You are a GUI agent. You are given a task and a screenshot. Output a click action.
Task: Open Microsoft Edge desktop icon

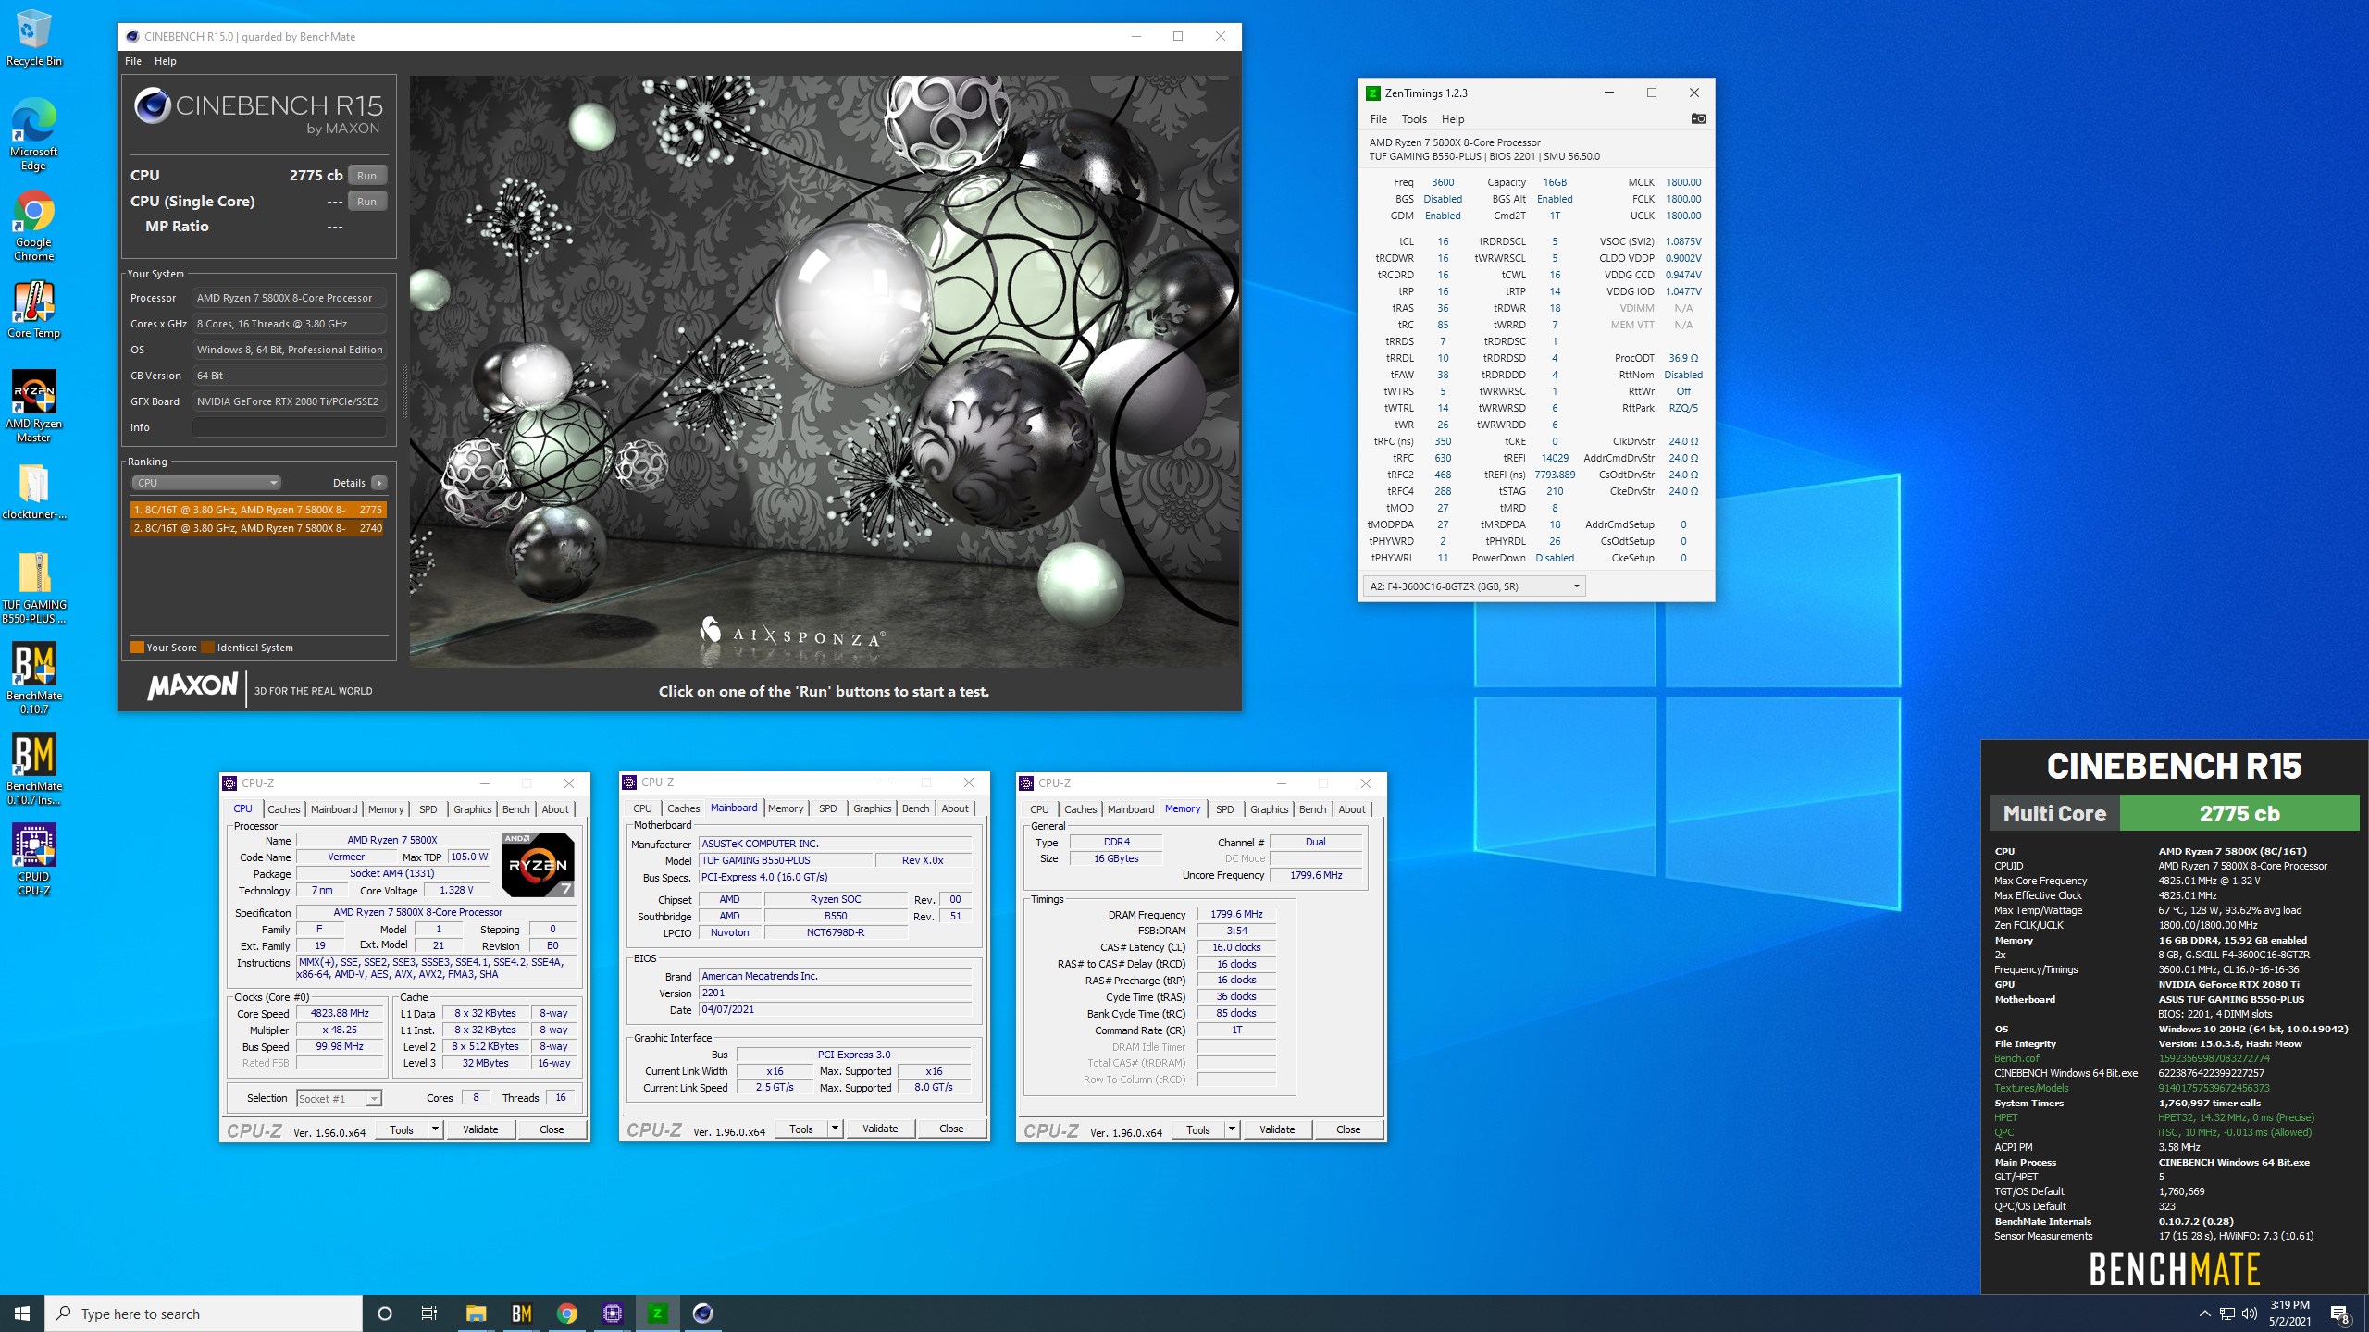click(x=33, y=135)
